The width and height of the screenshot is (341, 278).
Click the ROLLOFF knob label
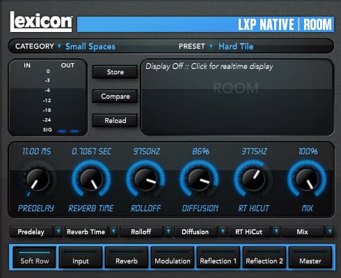tap(145, 208)
